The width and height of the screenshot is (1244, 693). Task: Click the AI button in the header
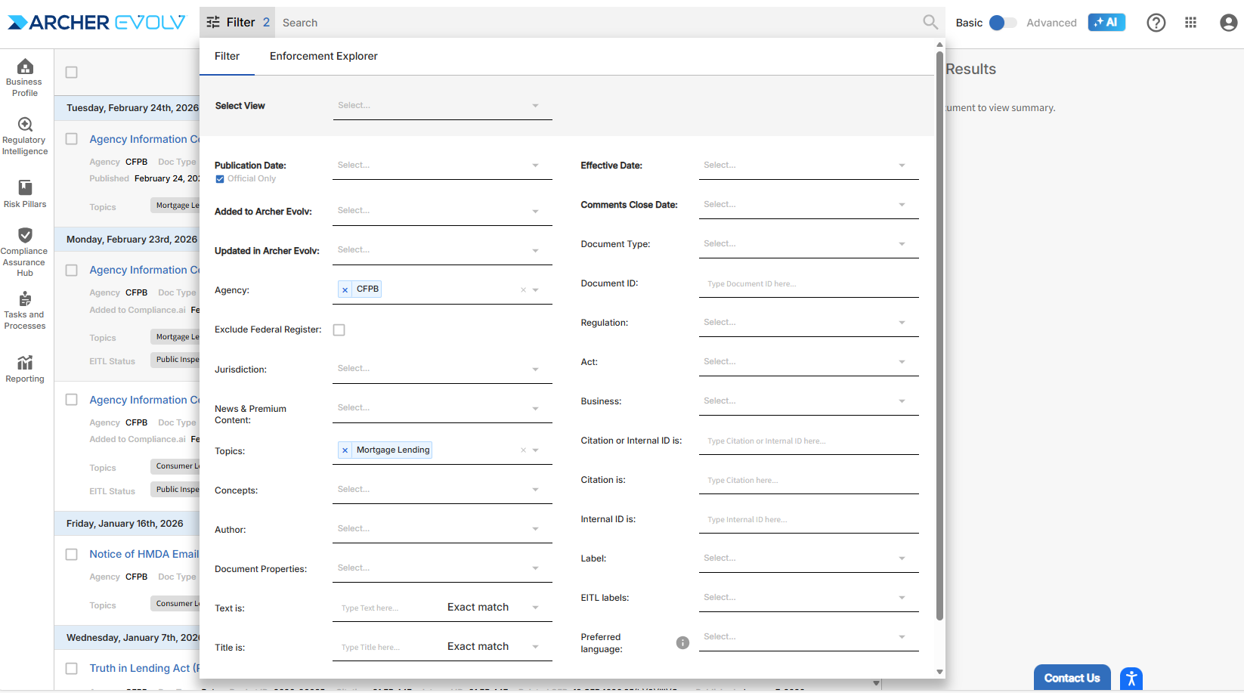click(x=1106, y=23)
